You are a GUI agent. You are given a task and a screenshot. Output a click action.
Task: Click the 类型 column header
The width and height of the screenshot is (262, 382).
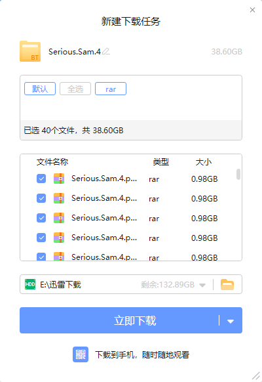[x=161, y=161]
